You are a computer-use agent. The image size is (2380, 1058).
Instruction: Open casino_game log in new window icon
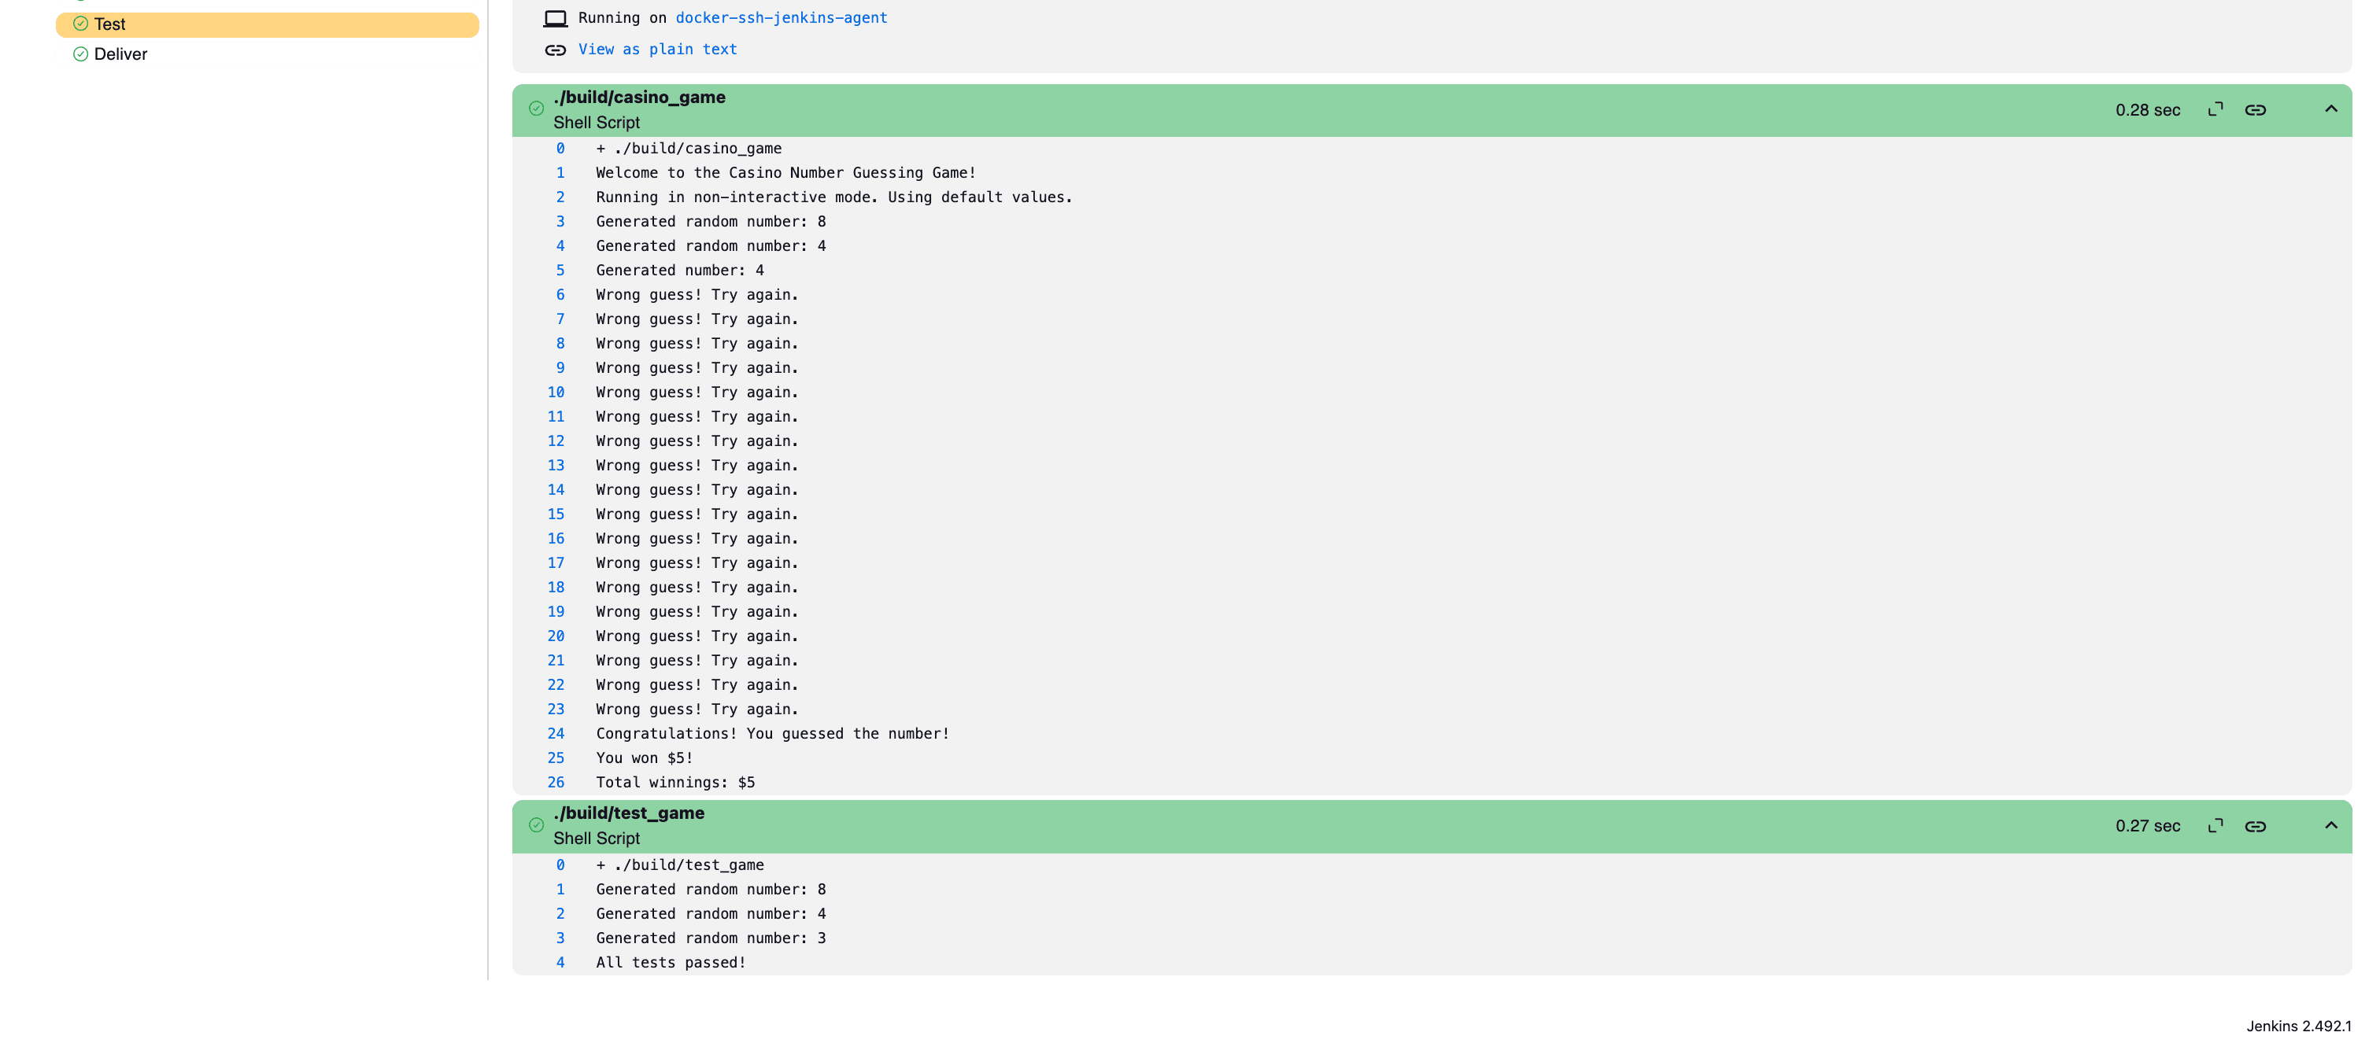2215,109
